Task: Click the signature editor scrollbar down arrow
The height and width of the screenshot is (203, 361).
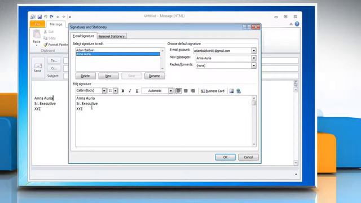Action: (254, 144)
